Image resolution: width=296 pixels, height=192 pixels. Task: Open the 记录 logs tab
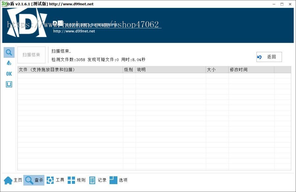98,180
